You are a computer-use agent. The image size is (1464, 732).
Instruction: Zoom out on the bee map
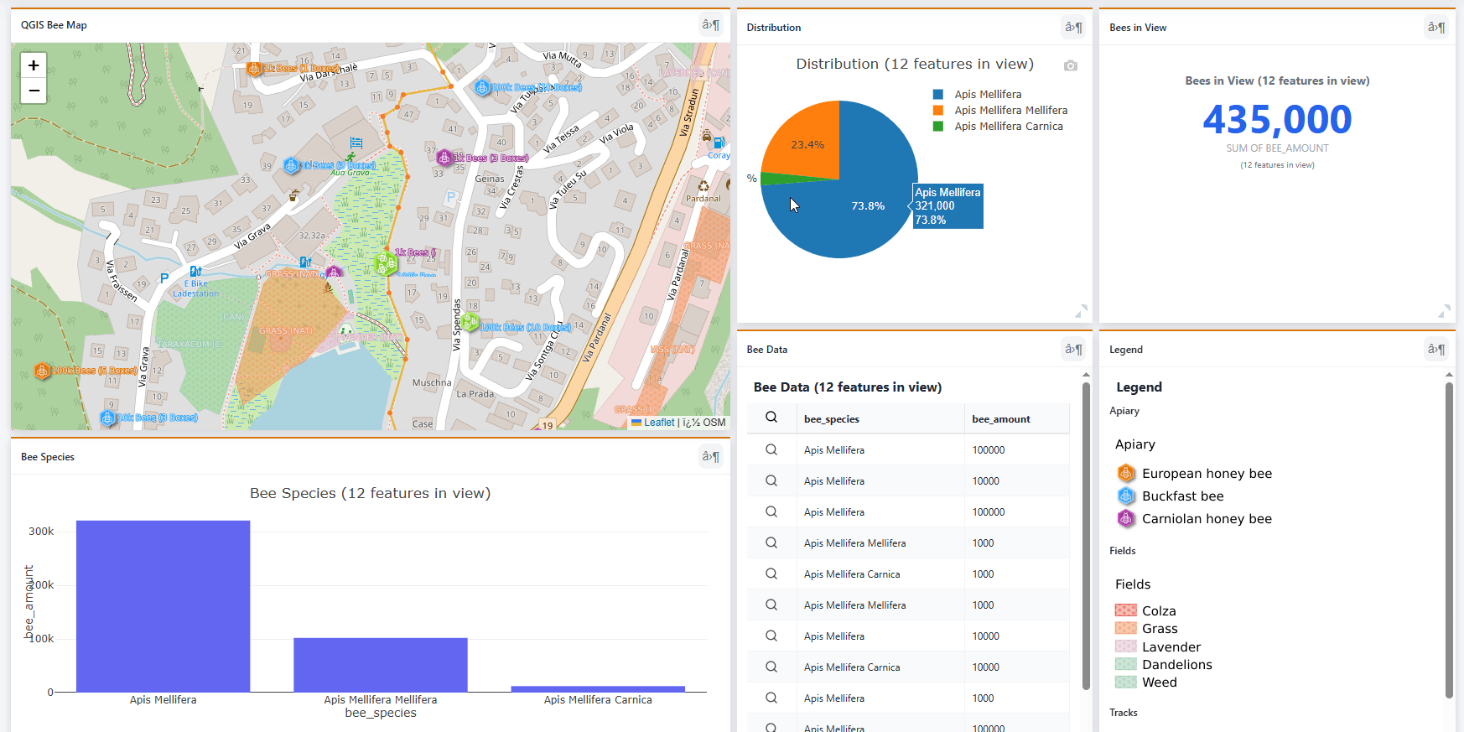[34, 91]
